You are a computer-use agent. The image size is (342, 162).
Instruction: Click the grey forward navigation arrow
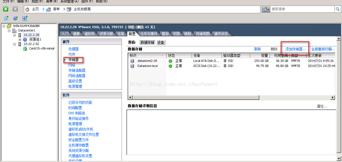15,9
